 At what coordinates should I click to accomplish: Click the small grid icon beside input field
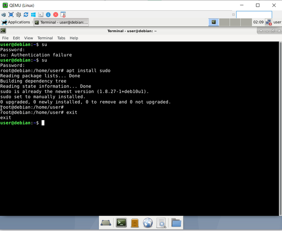(x=233, y=14)
